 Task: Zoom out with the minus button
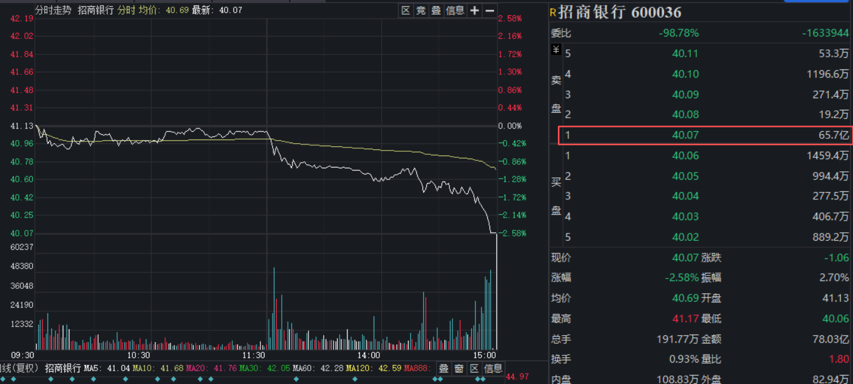click(489, 10)
